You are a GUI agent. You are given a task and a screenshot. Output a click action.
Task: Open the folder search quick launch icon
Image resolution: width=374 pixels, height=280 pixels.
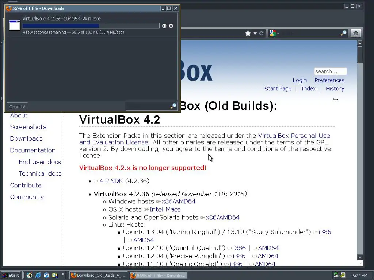point(55,275)
